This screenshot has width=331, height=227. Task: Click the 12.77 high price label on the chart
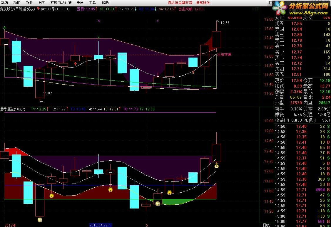pos(225,23)
